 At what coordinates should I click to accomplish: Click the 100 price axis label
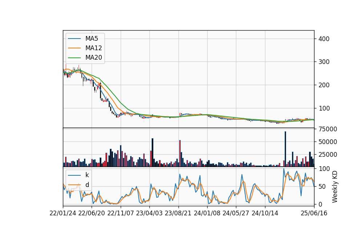[324, 108]
